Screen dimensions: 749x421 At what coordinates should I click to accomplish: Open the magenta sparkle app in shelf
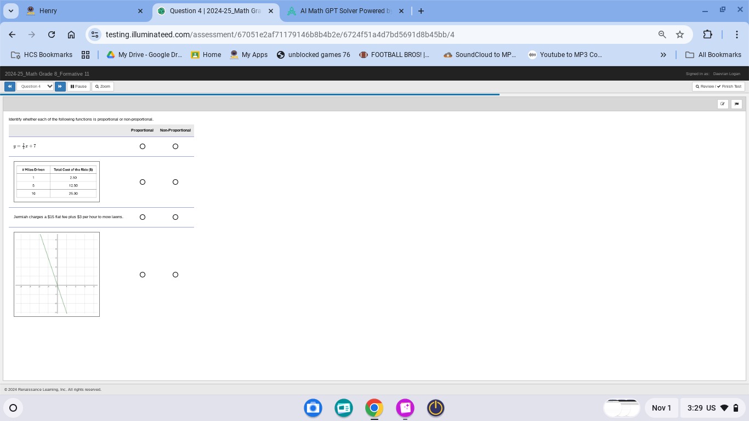tap(405, 408)
